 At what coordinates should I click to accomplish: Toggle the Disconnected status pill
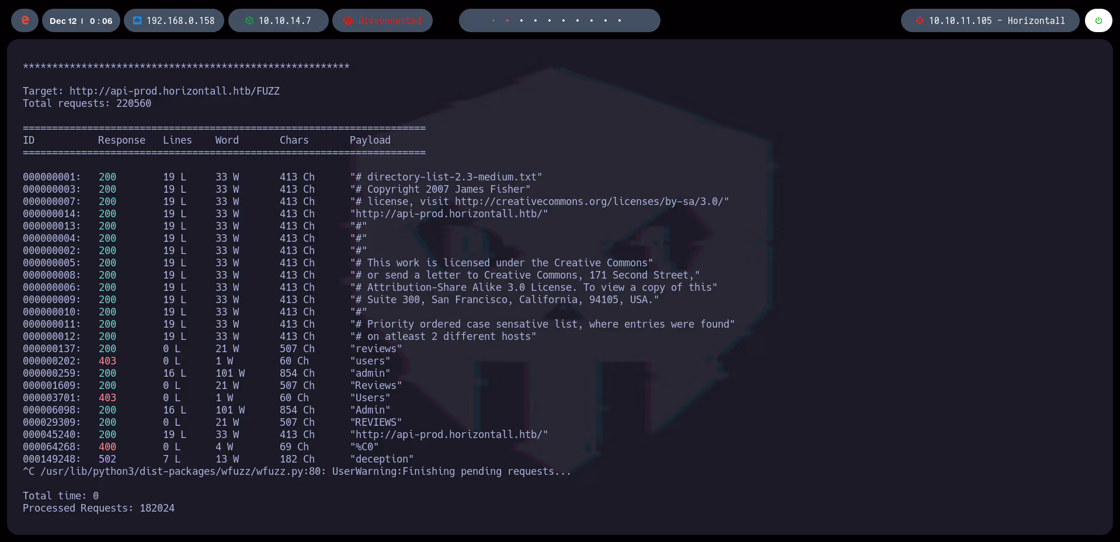[x=382, y=20]
